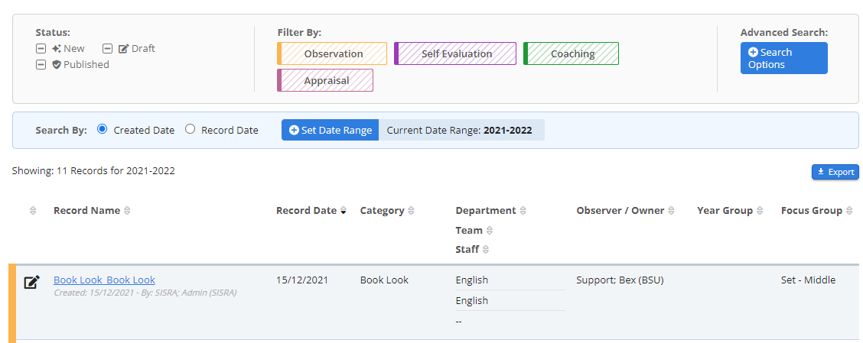
Task: Sort by Focus Group arrows
Action: click(849, 211)
